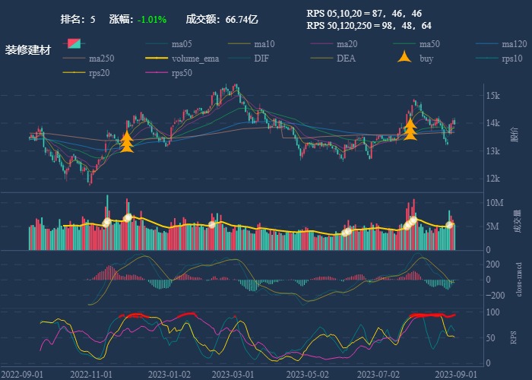
Task: Toggle the DEA series legend entry
Action: [x=346, y=59]
